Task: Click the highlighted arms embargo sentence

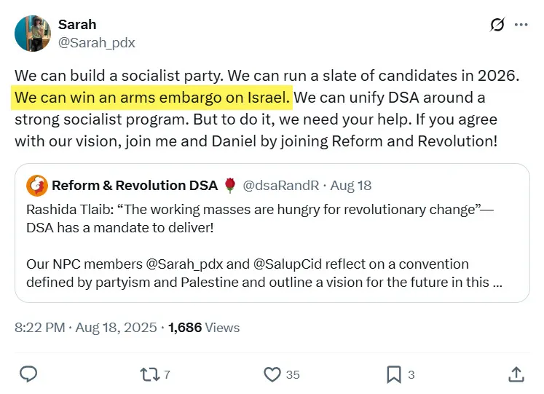Action: coord(152,97)
